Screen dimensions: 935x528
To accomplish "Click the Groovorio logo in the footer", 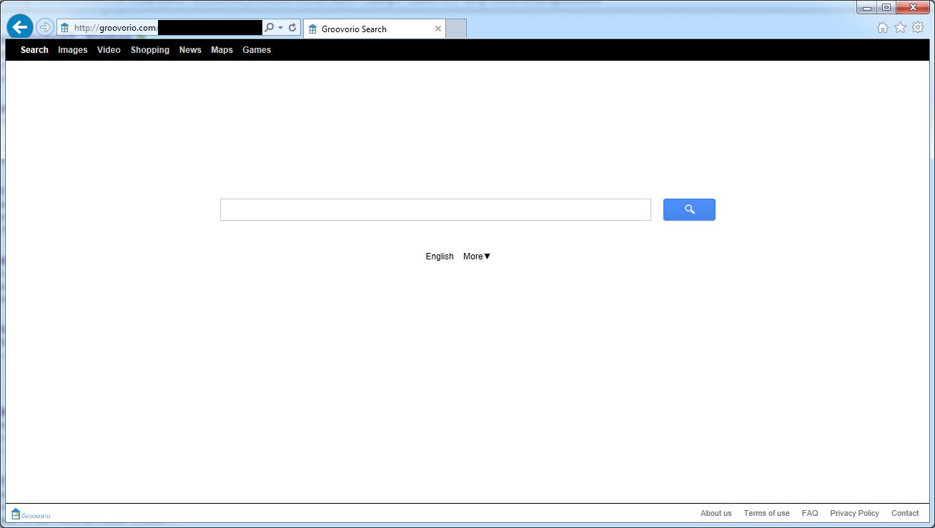I will (31, 514).
